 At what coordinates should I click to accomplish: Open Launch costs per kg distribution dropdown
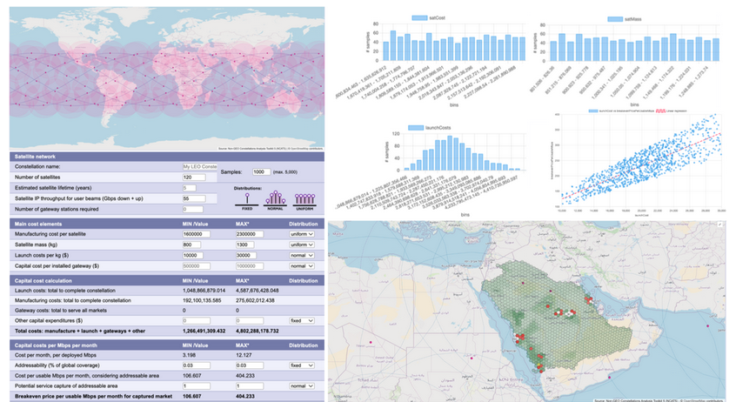point(304,257)
